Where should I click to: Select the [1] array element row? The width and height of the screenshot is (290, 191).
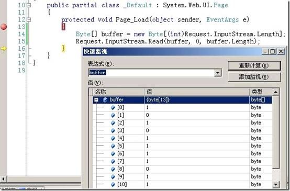182,115
